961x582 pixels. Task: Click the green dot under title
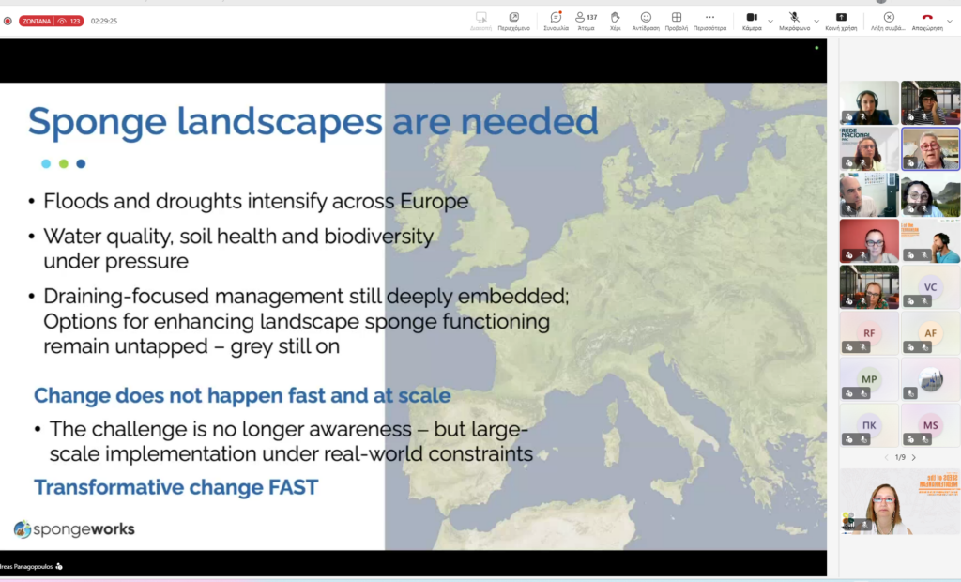point(64,163)
